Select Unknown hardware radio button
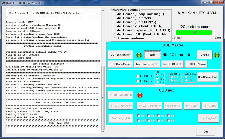 pos(114,38)
